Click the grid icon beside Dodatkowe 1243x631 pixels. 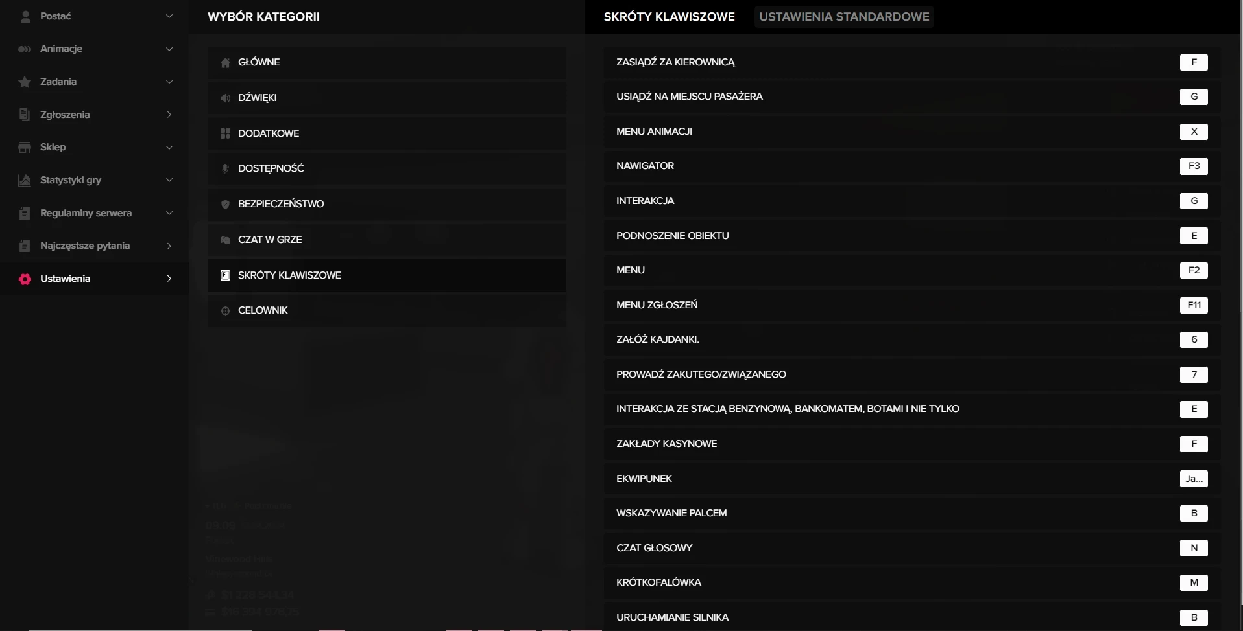[225, 133]
